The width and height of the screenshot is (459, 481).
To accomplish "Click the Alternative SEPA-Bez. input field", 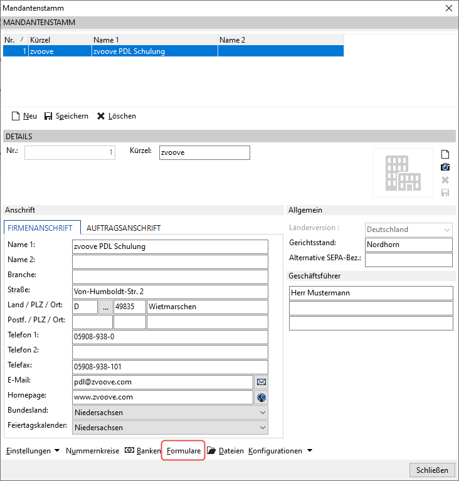I will point(409,260).
